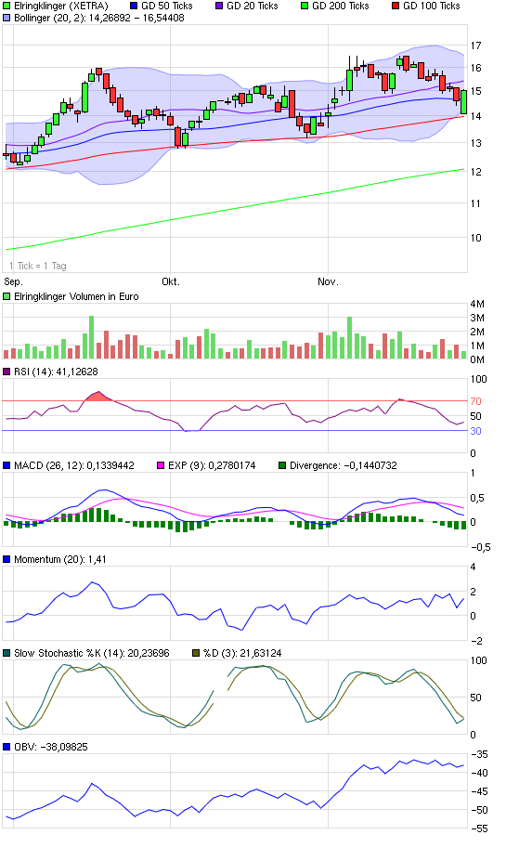The image size is (506, 848).
Task: Click the olive %D (3) legend swatch
Action: (196, 653)
